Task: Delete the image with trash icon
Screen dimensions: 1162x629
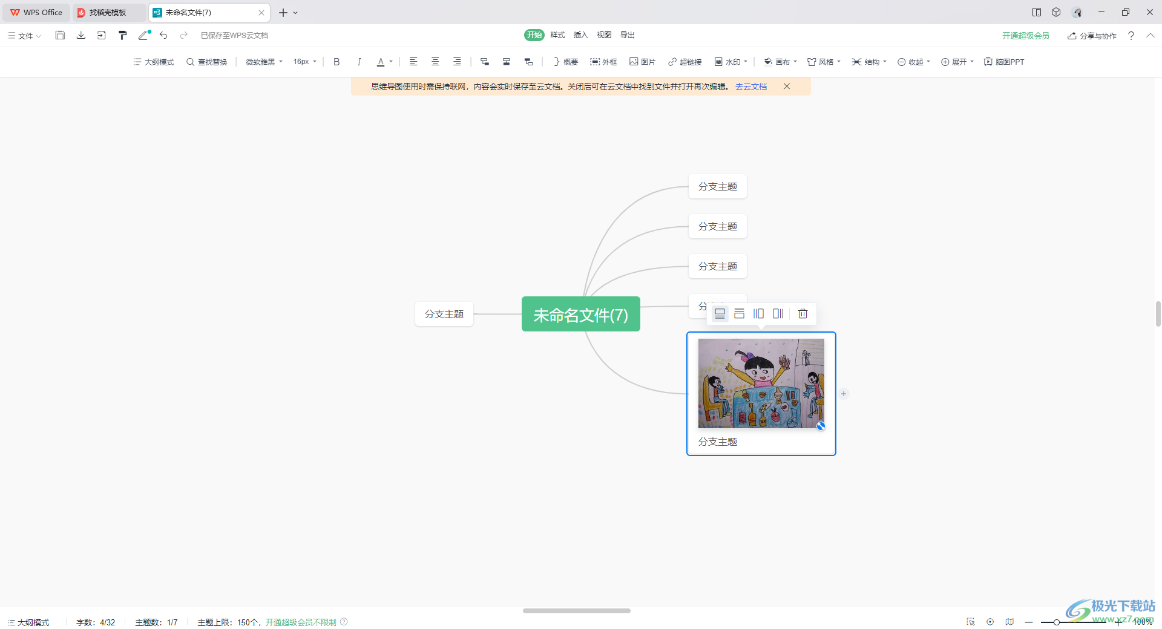Action: tap(803, 313)
